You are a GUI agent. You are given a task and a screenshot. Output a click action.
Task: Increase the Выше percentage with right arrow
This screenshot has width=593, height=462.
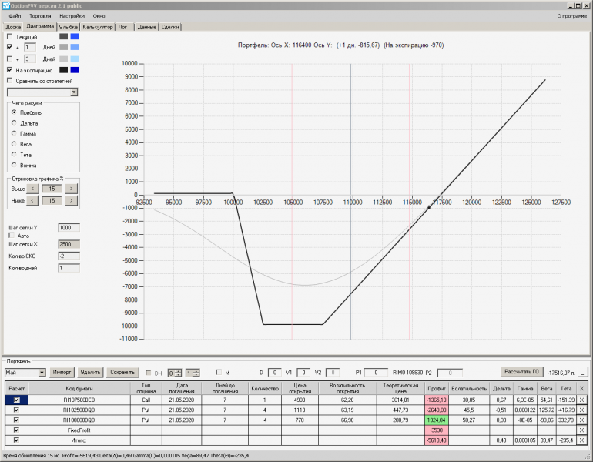tap(71, 189)
